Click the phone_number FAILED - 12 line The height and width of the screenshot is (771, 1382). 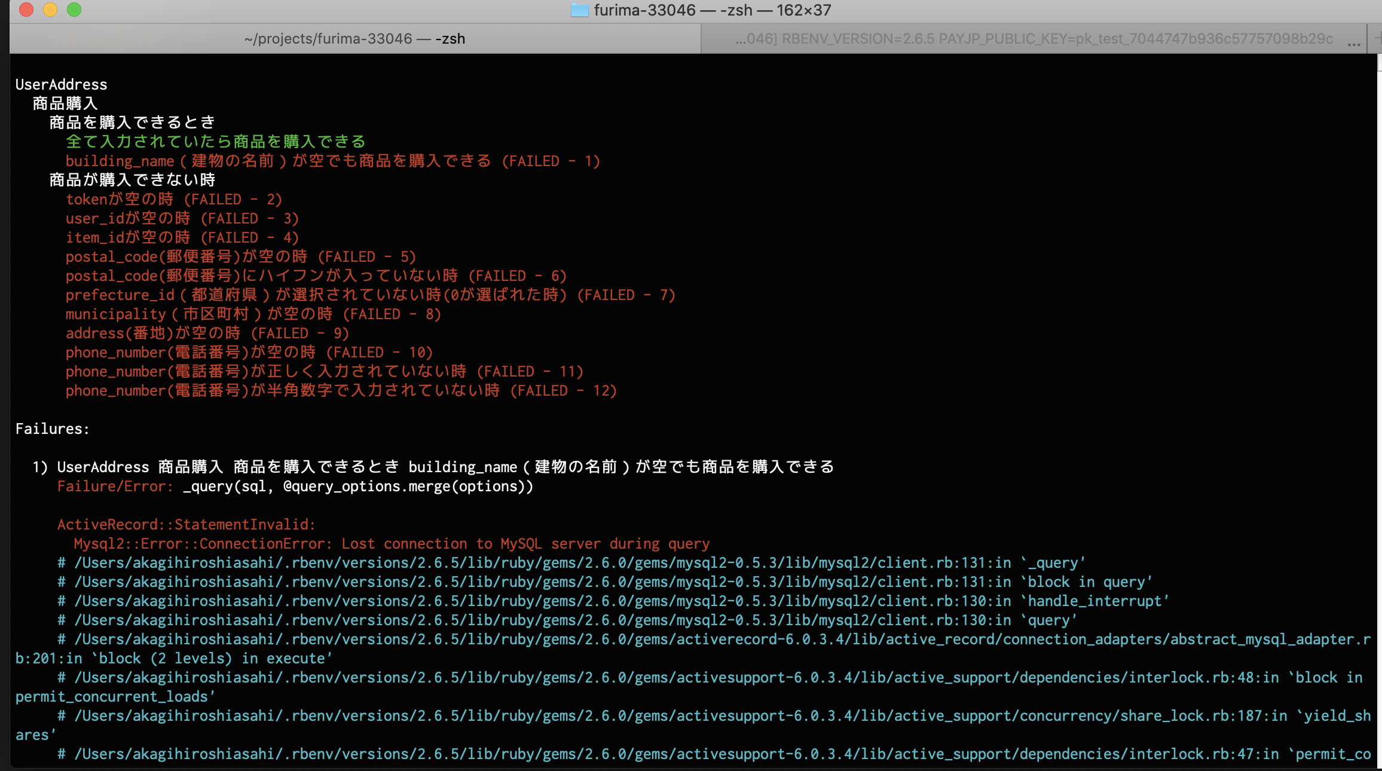pos(341,391)
